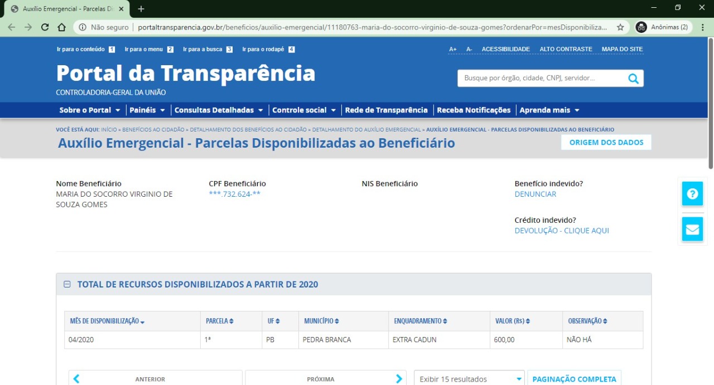Click the Anônimas incognito profile icon

point(641,27)
